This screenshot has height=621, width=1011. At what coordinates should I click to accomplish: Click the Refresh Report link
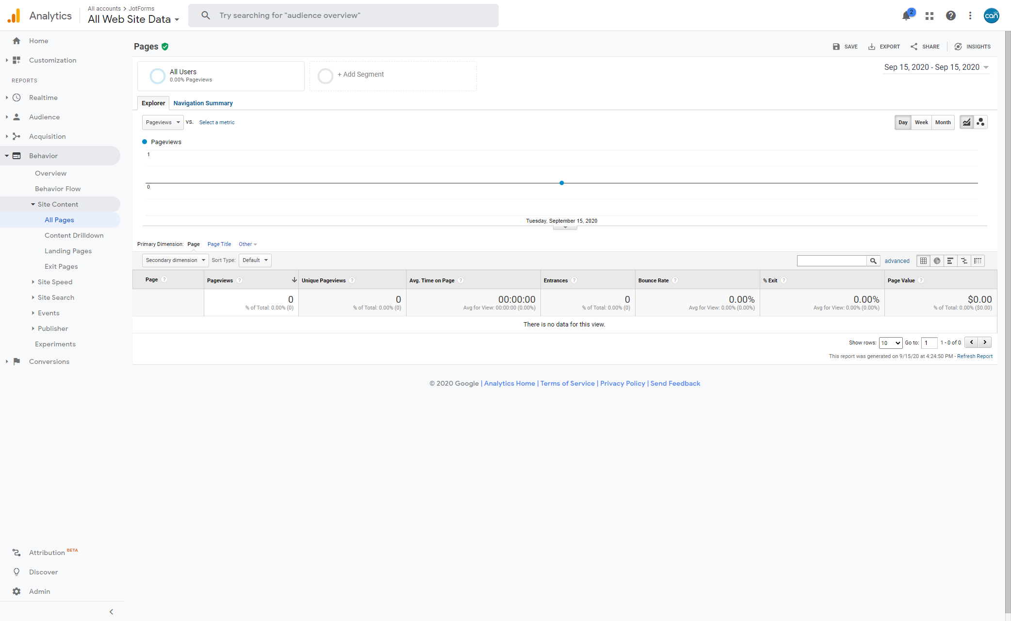(x=975, y=356)
